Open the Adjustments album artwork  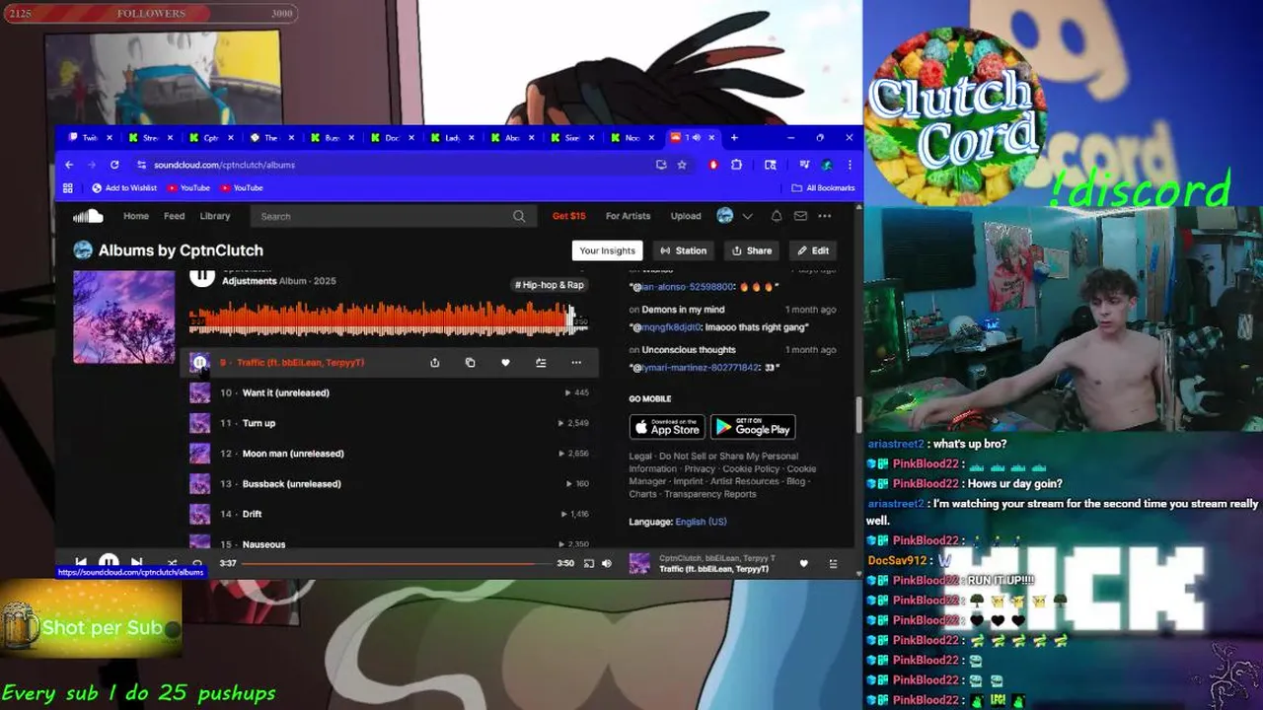pyautogui.click(x=123, y=318)
